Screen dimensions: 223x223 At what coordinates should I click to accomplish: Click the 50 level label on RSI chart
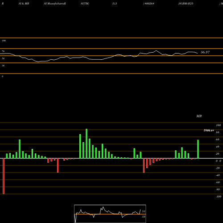(3, 58)
